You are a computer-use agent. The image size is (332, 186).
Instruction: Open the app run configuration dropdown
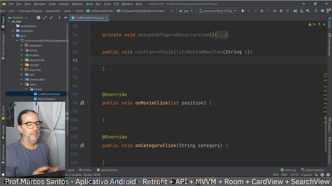coord(186,11)
